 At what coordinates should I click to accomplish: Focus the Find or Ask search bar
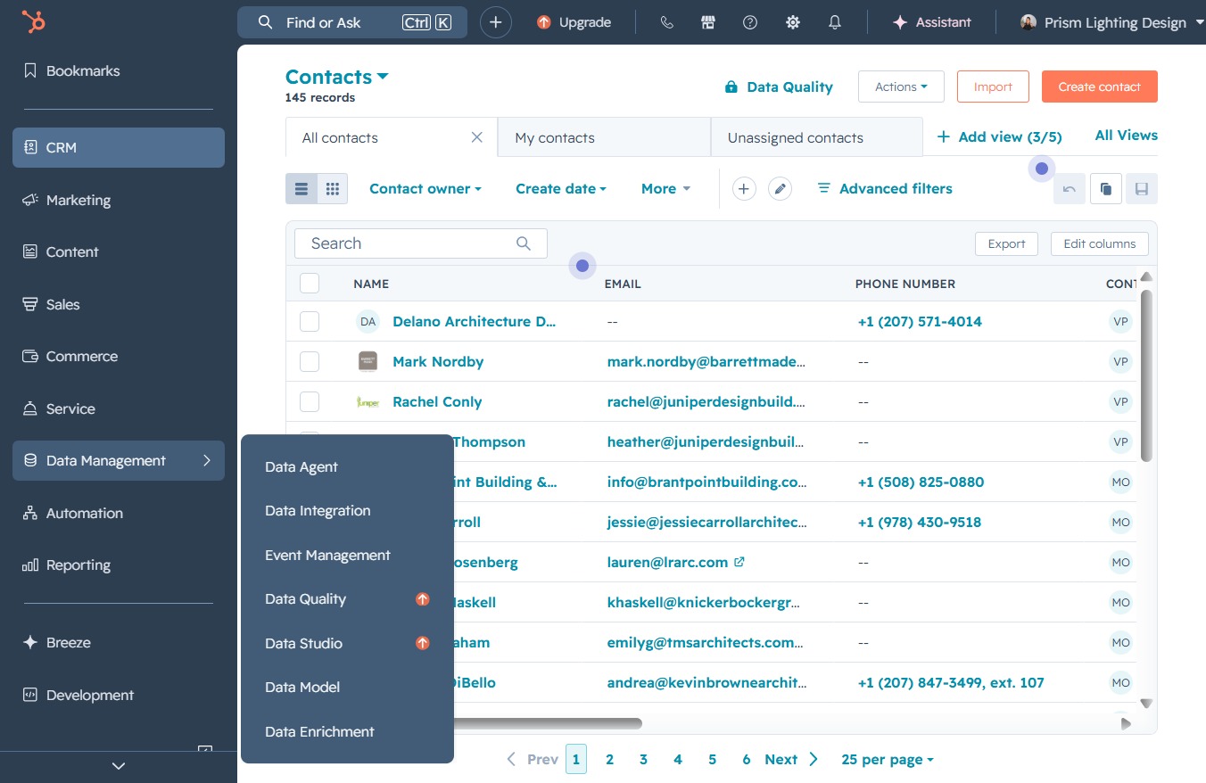351,22
